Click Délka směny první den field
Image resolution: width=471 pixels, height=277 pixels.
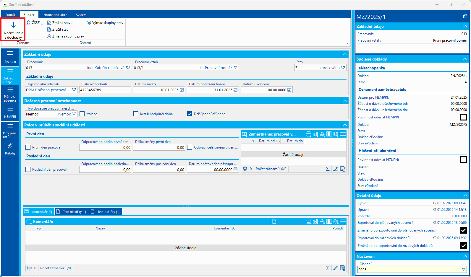pos(159,147)
